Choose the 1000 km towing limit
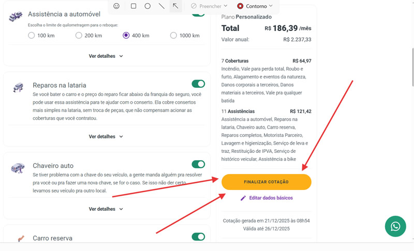Image resolution: width=414 pixels, height=251 pixels. [173, 35]
